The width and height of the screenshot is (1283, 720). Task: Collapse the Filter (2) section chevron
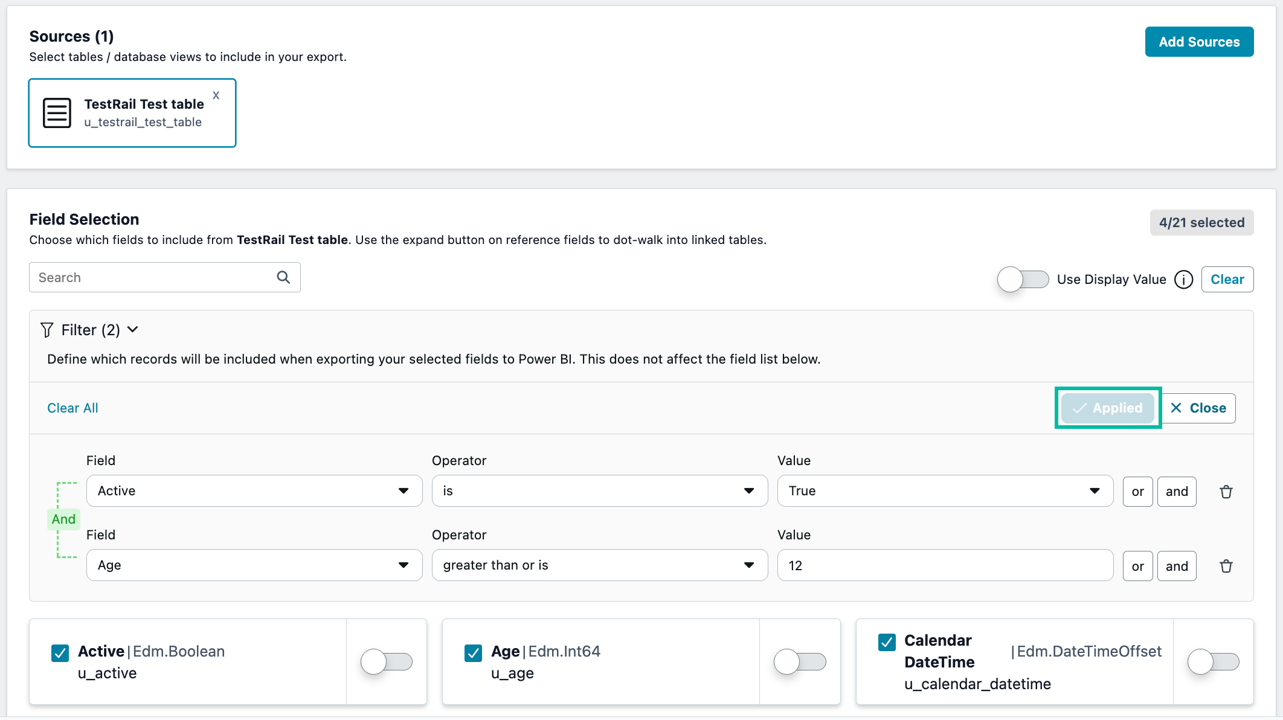click(x=133, y=329)
